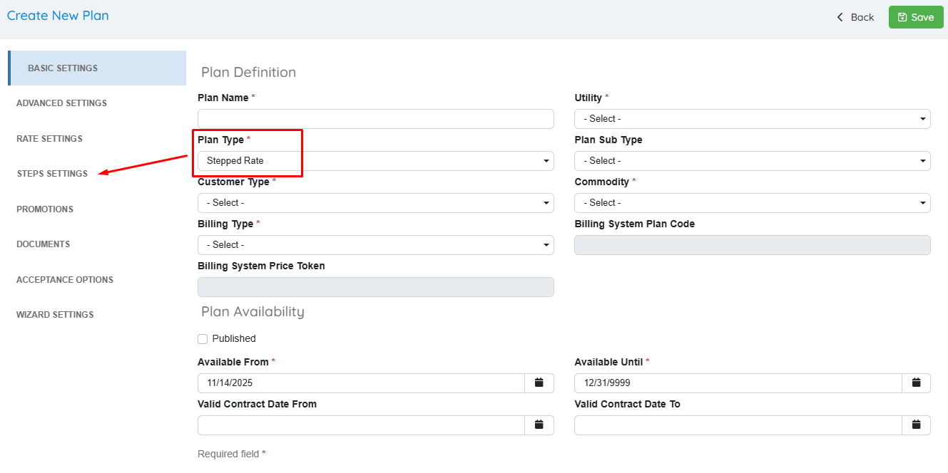The image size is (948, 473).
Task: Go to Rate Settings section
Action: tap(49, 139)
